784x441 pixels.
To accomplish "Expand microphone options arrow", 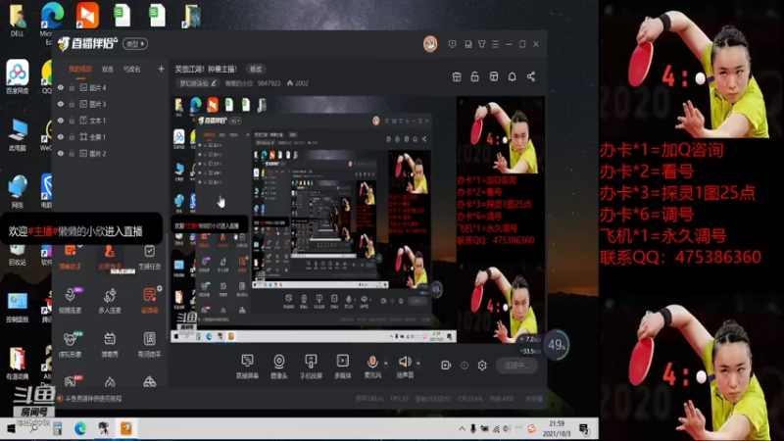I will [x=385, y=363].
